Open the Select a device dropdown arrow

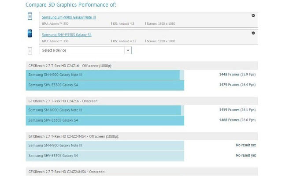(x=128, y=50)
